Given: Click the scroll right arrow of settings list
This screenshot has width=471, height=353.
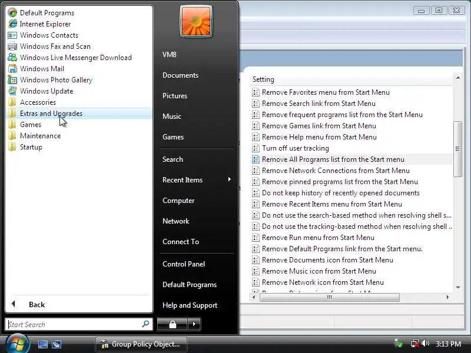Looking at the screenshot, I should 447,297.
